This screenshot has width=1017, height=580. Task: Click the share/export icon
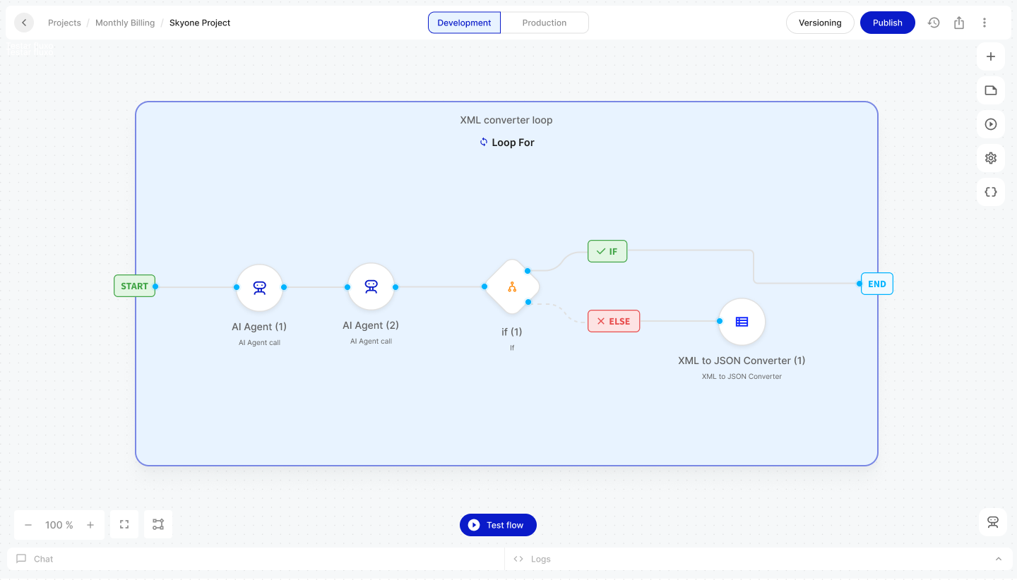[x=959, y=23]
